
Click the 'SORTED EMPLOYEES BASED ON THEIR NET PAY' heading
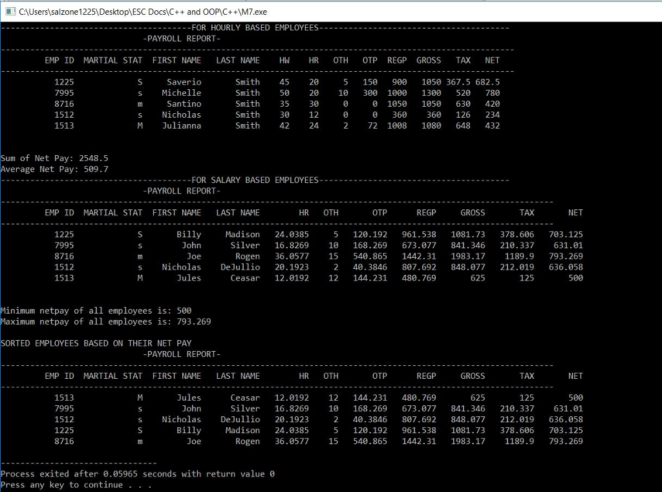point(96,343)
